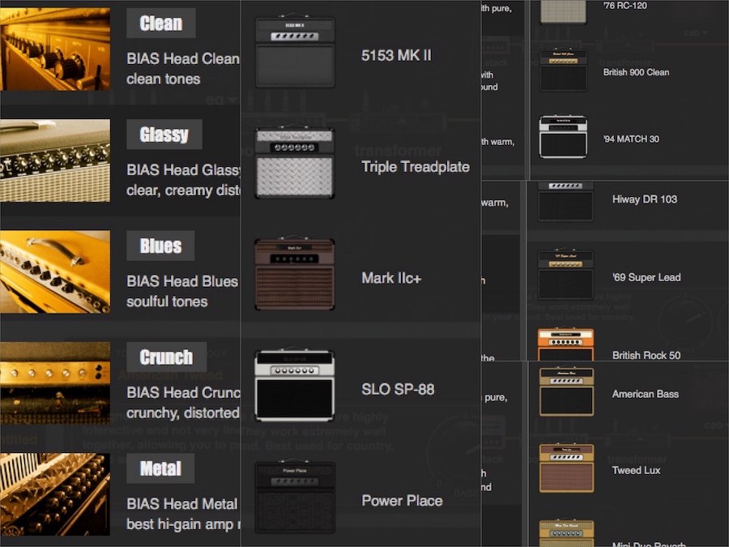Select the Power Place amp icon

[x=295, y=496]
